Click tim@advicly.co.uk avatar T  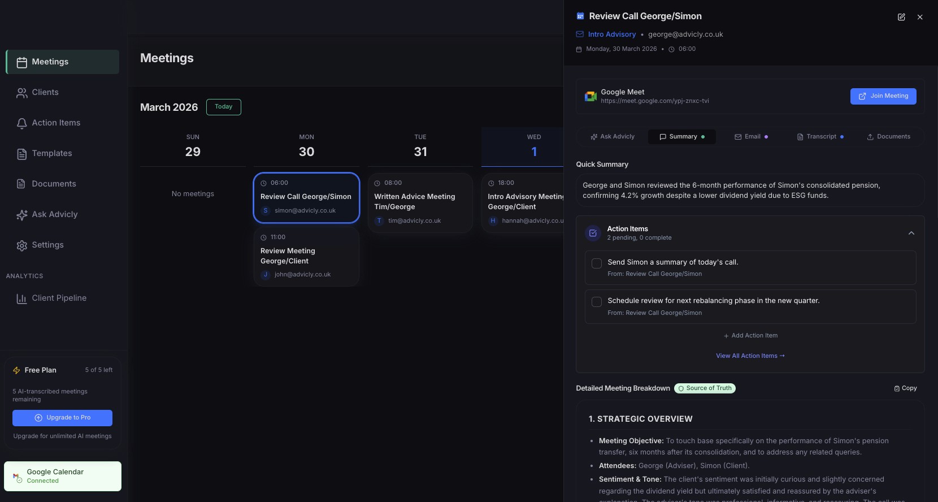379,221
